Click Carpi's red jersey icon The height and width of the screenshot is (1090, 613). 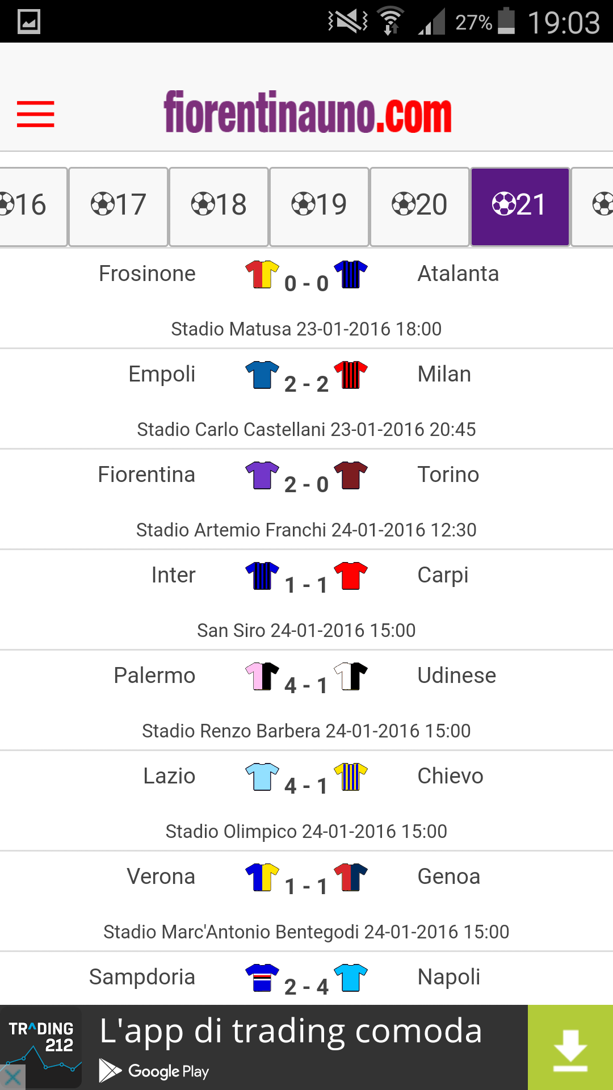[351, 576]
